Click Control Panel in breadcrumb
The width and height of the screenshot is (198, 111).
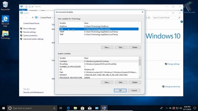pos(46,18)
